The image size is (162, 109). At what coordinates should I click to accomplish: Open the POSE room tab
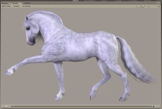[x=76, y=1]
